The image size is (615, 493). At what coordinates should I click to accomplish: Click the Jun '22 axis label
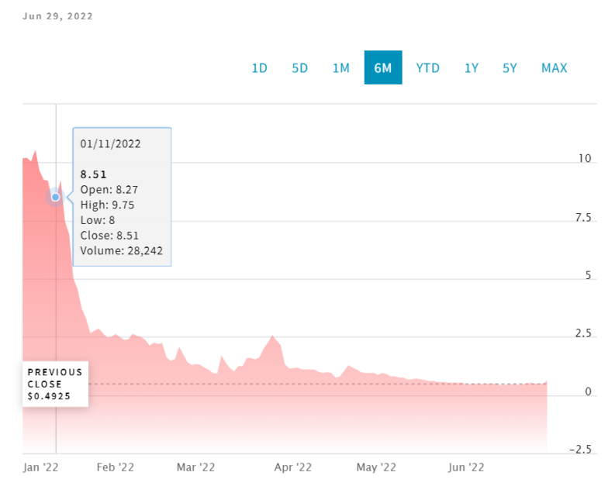(x=466, y=467)
